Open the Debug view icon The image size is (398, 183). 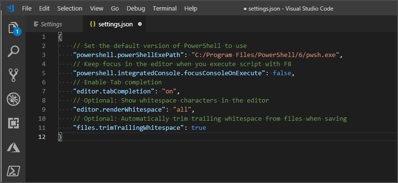13,99
